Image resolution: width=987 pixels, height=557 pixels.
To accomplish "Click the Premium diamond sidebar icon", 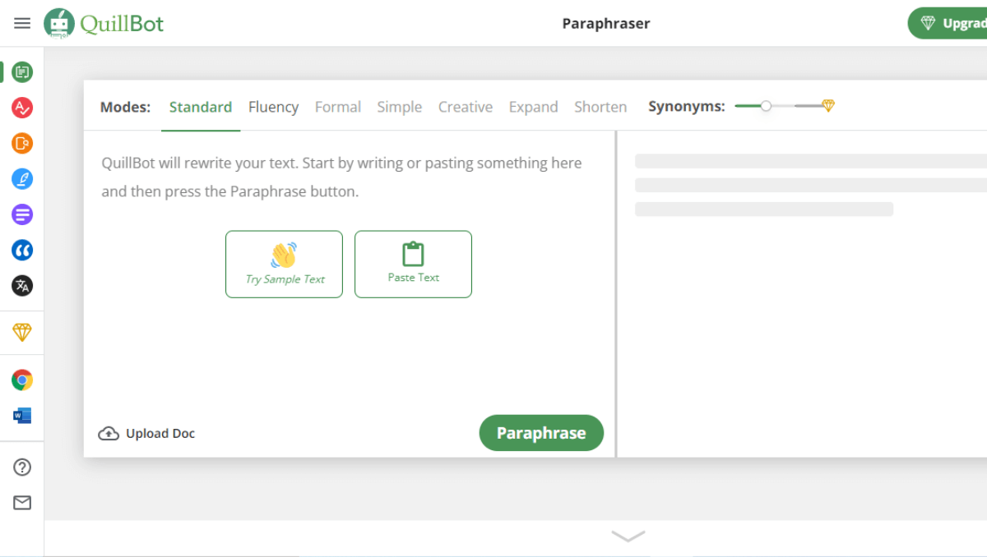I will click(22, 332).
